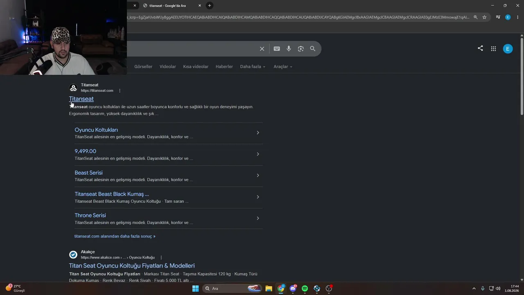Open Titan Seat Oyuncu Koltuğu Fiyatları link
The height and width of the screenshot is (295, 524).
pyautogui.click(x=132, y=266)
